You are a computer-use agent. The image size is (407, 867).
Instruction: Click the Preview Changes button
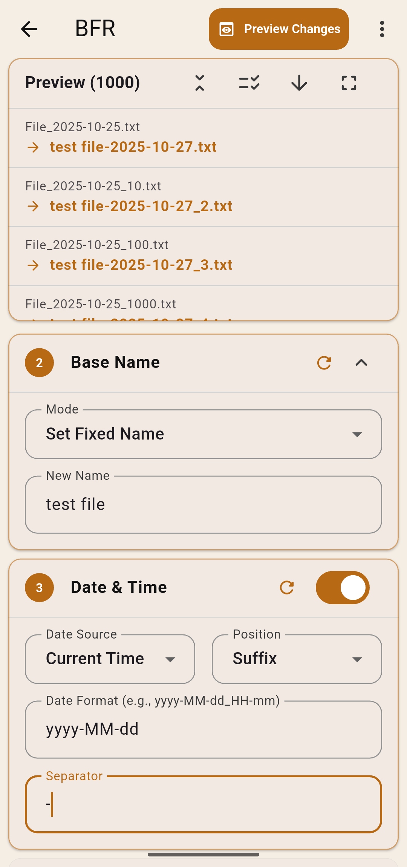tap(279, 29)
